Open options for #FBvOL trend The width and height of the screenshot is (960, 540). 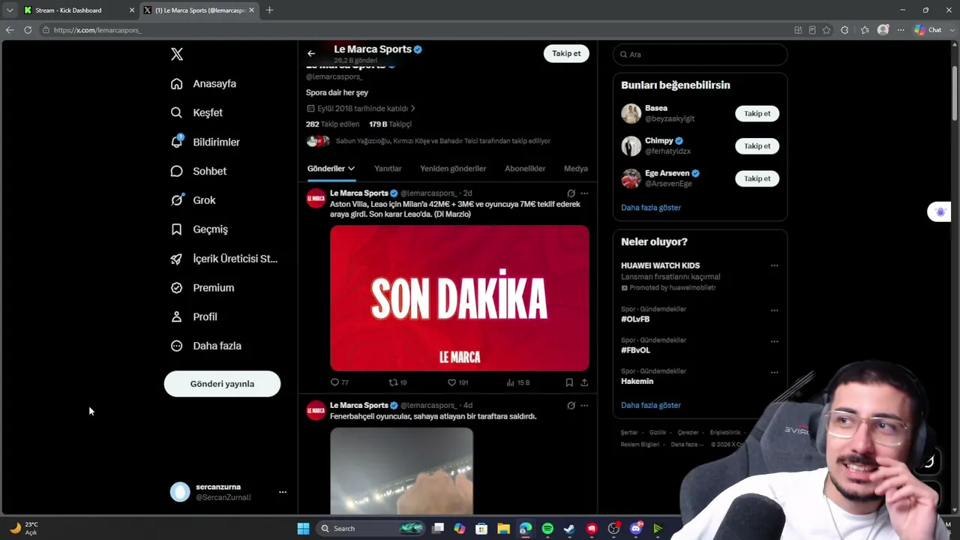[x=775, y=341]
